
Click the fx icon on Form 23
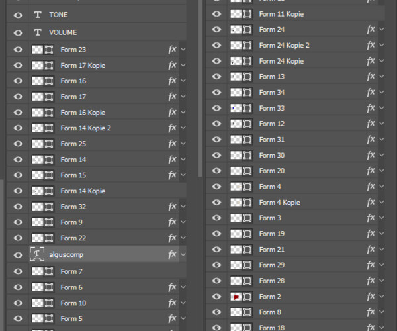click(172, 49)
